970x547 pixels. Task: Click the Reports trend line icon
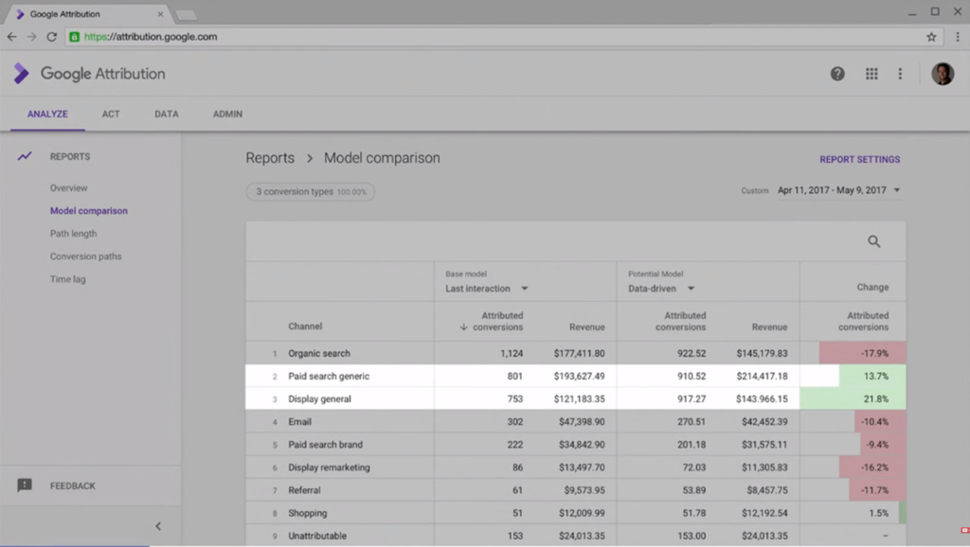(x=25, y=156)
